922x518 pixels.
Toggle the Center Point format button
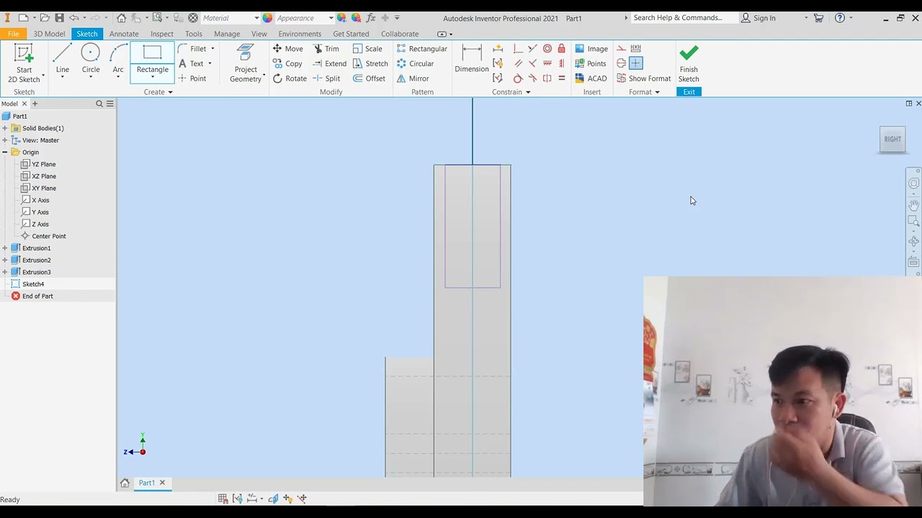coord(635,63)
